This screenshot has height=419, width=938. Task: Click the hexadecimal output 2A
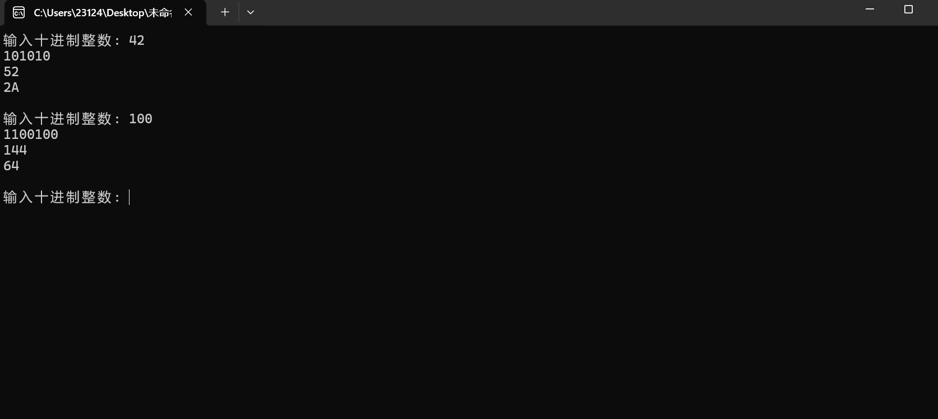[x=11, y=87]
